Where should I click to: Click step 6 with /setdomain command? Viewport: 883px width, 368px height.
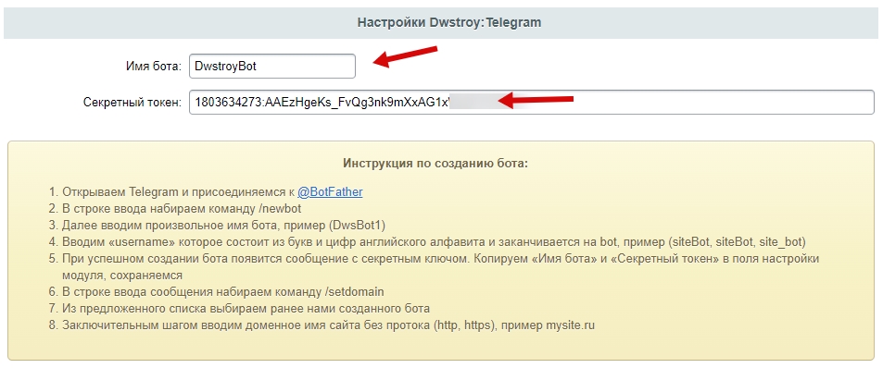coord(216,291)
